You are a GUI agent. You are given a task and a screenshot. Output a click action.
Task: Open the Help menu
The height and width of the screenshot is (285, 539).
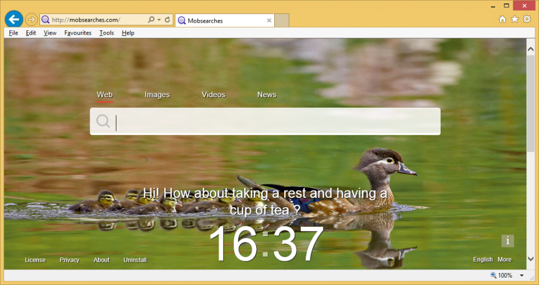pyautogui.click(x=128, y=33)
